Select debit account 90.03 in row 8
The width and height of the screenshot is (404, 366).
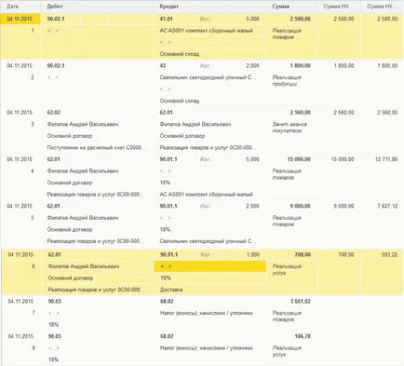pyautogui.click(x=55, y=336)
